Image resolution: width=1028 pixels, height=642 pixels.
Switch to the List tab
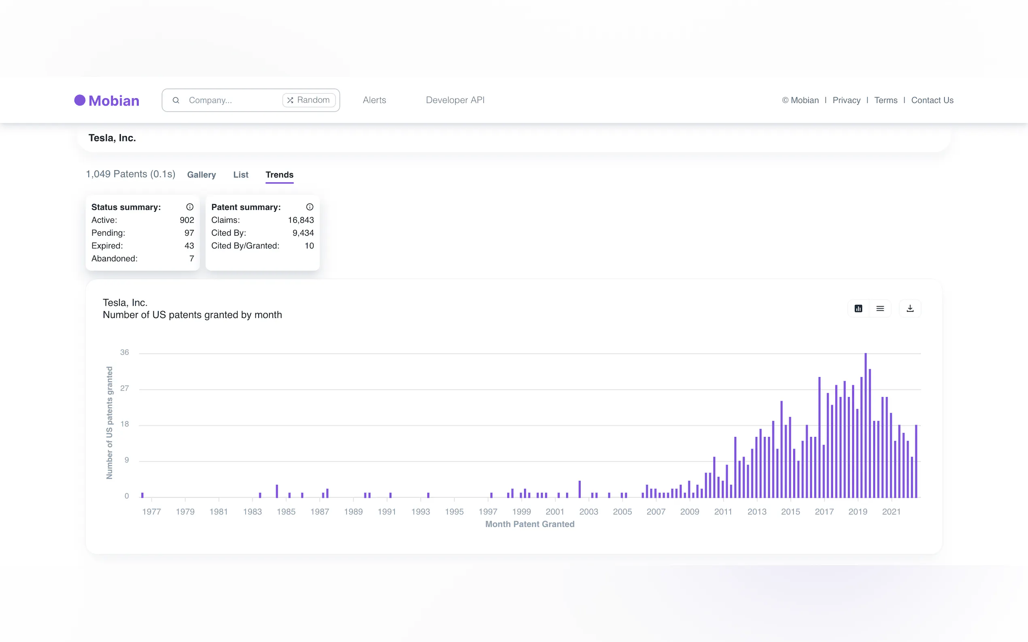[240, 175]
